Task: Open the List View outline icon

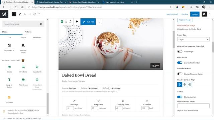Action: point(40,14)
